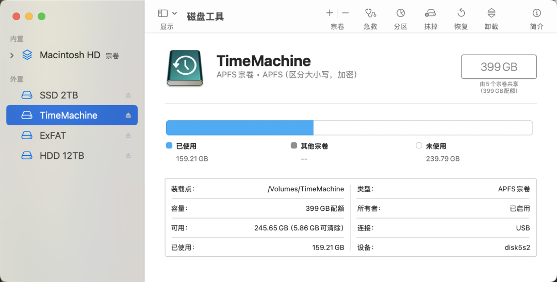Click the First Aid (急救) stethoscope icon

370,13
